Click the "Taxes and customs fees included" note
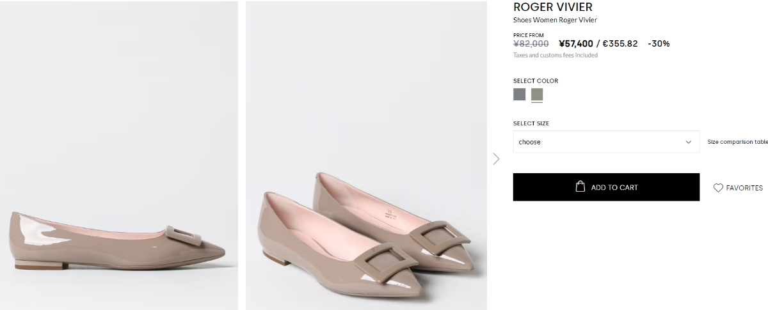Viewport: 768px width, 310px height. pos(555,56)
